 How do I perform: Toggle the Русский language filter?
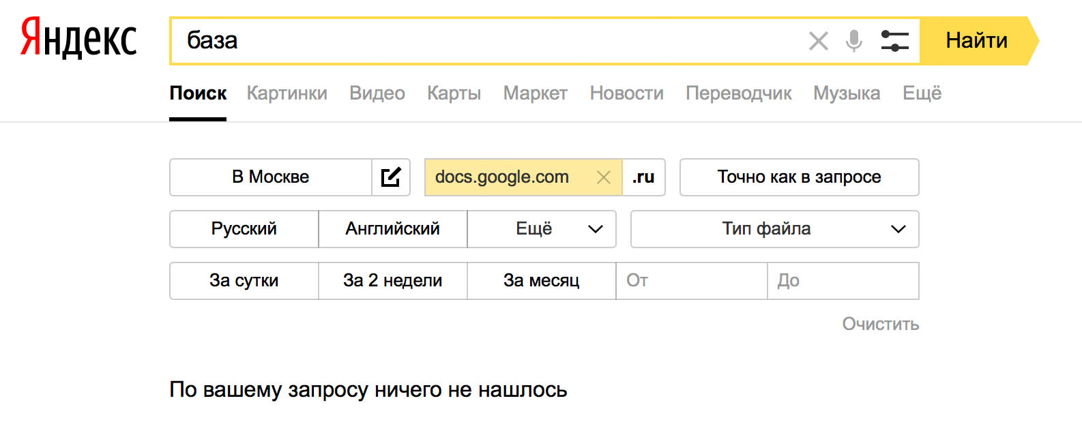coord(244,229)
